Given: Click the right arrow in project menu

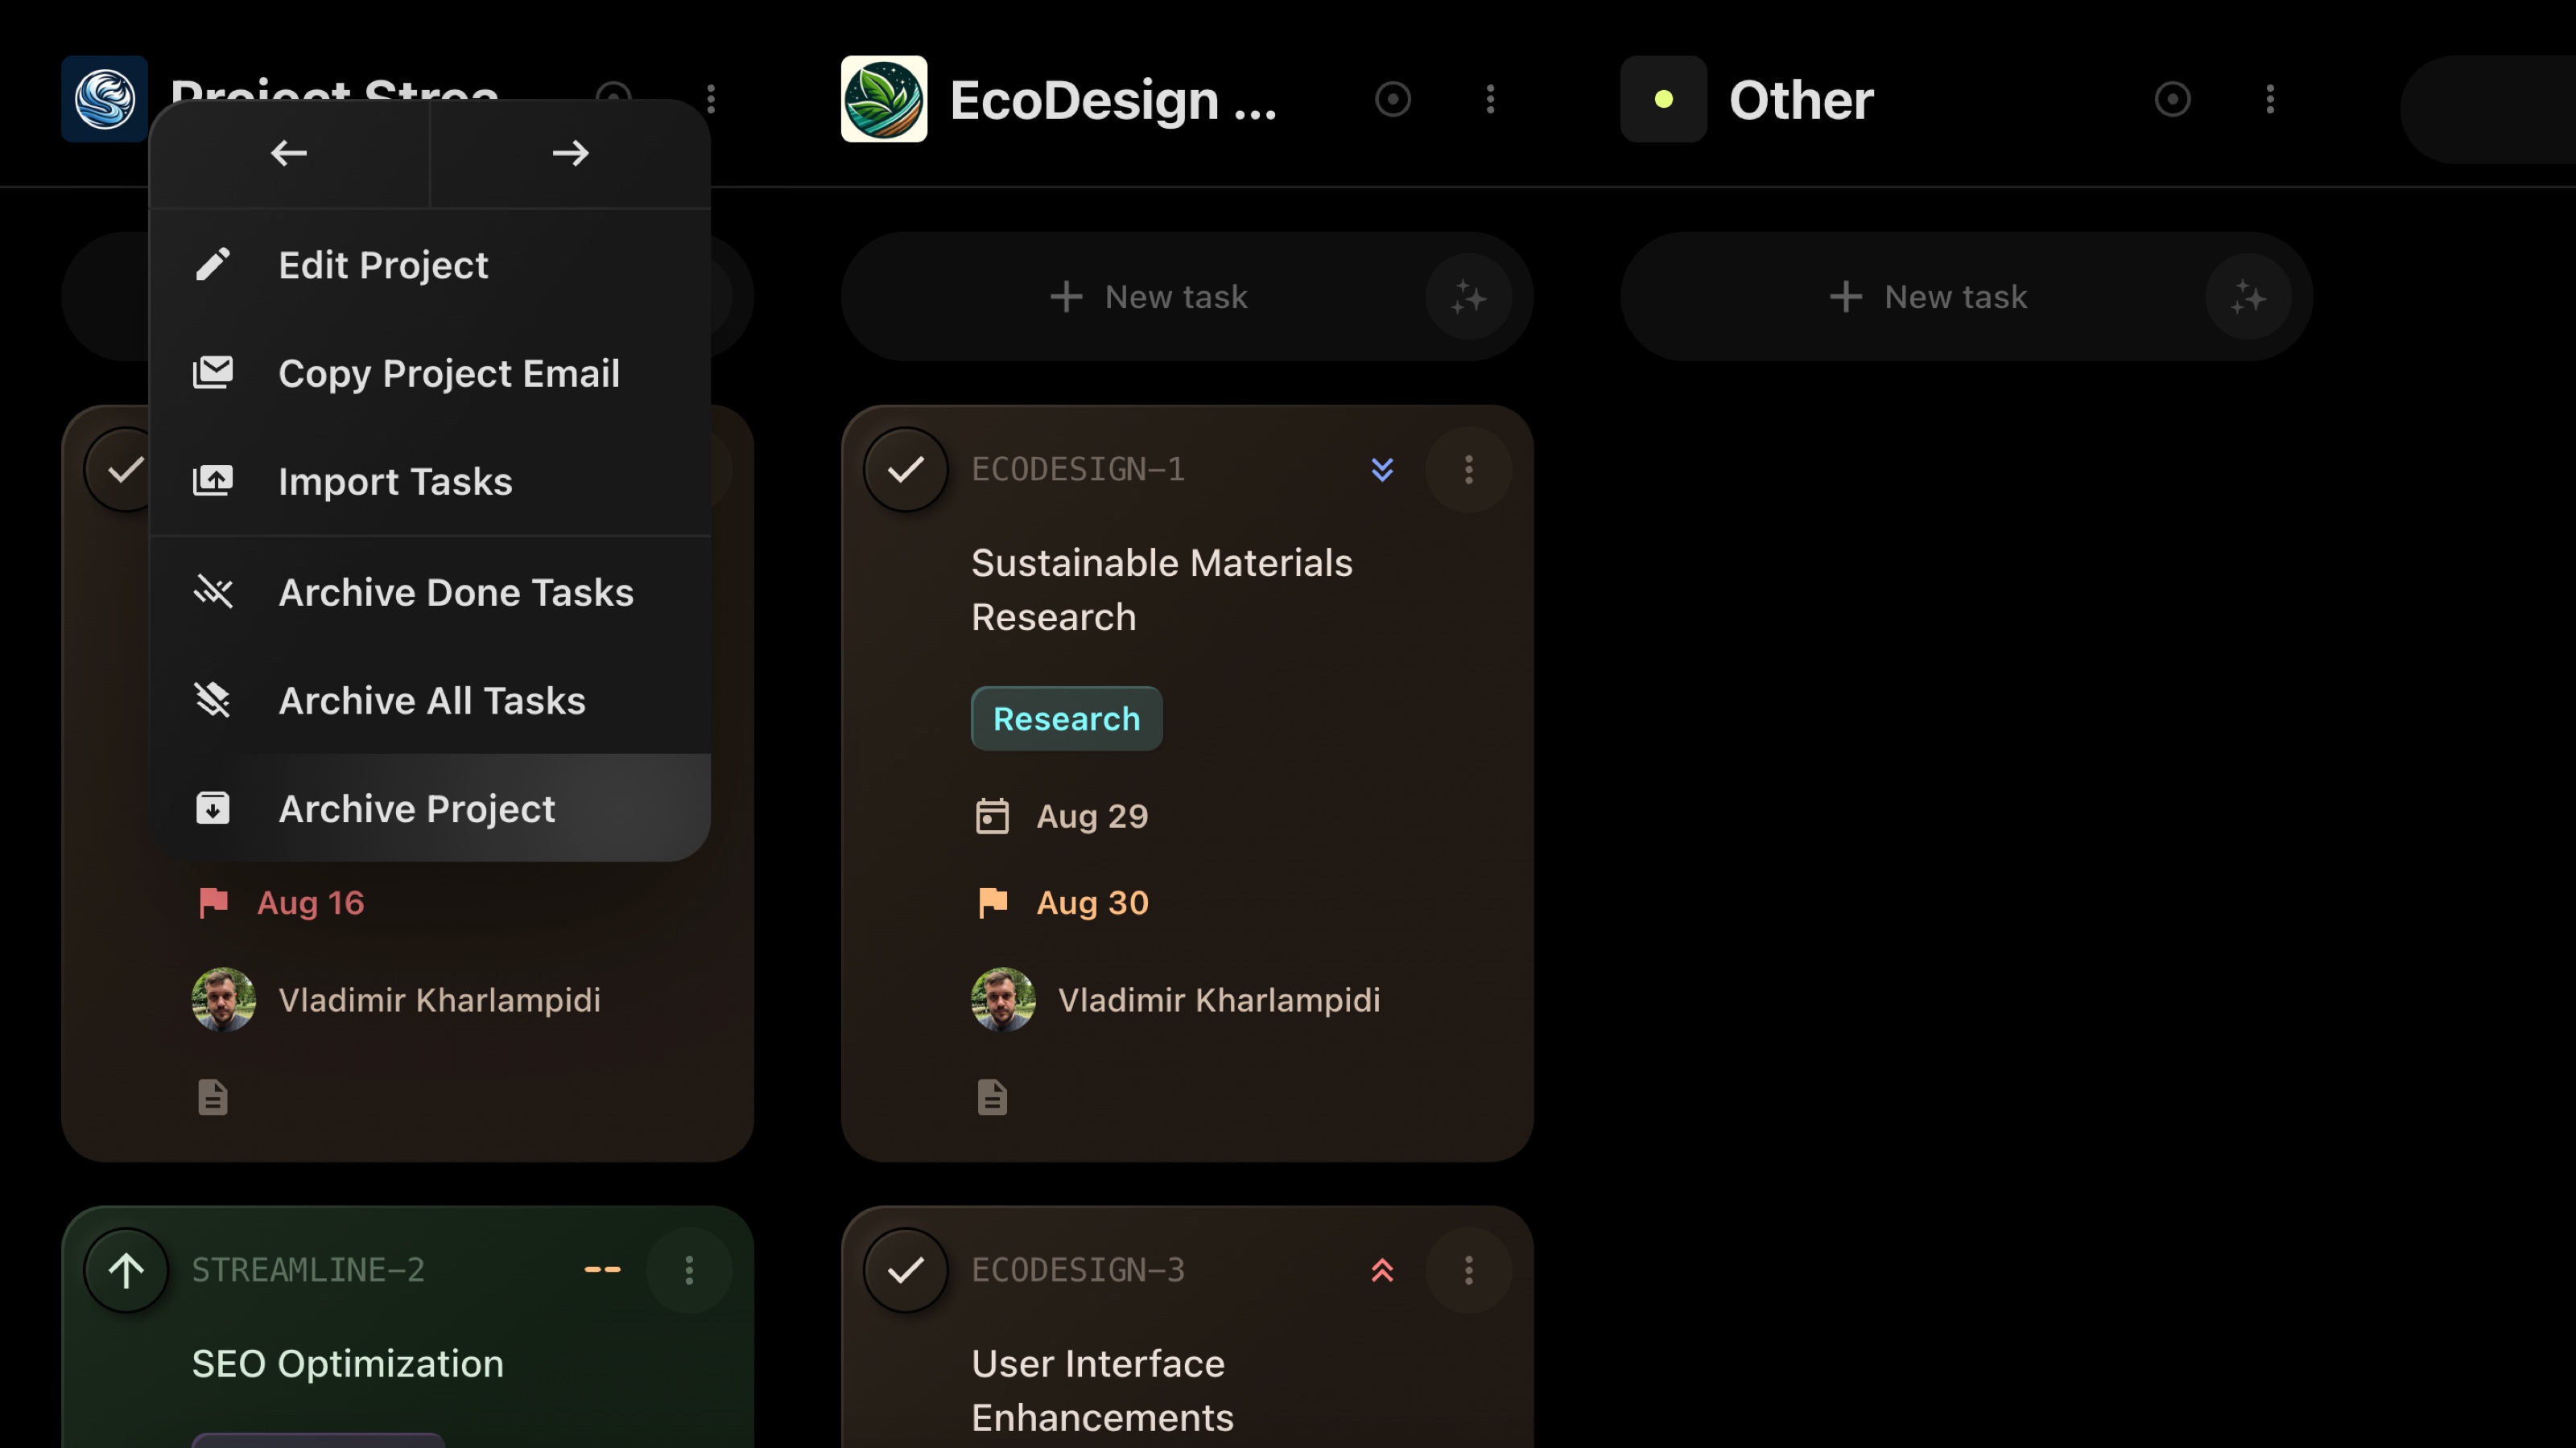Looking at the screenshot, I should click(570, 153).
